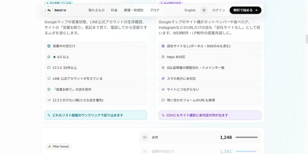Screen dimensions: 308x154
Task: Click the ログイン link
Action: point(219,10)
